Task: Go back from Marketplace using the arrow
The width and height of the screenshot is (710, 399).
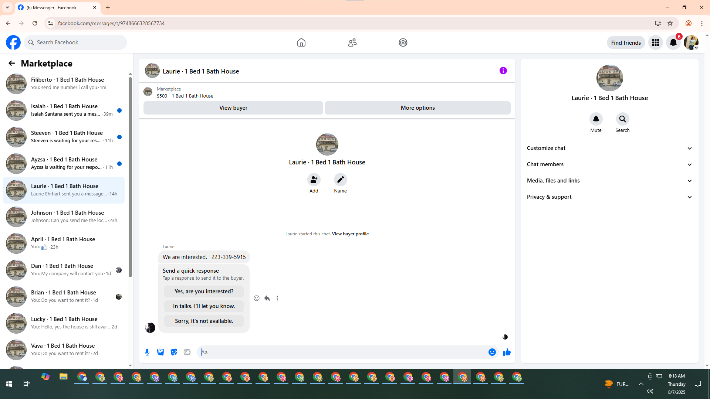Action: (12, 63)
